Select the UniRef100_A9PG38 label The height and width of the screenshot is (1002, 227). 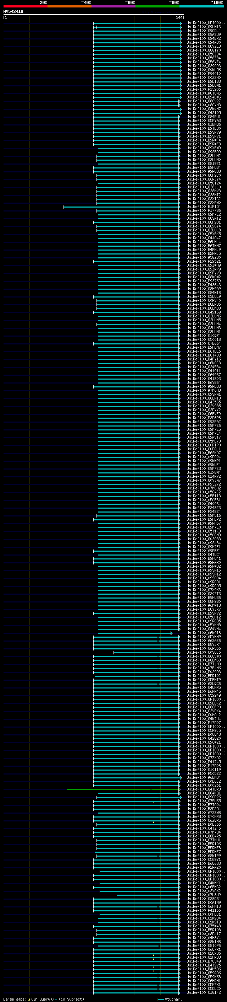coord(203,172)
